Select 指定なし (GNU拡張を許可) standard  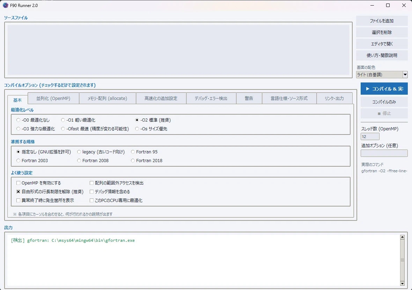(44, 152)
